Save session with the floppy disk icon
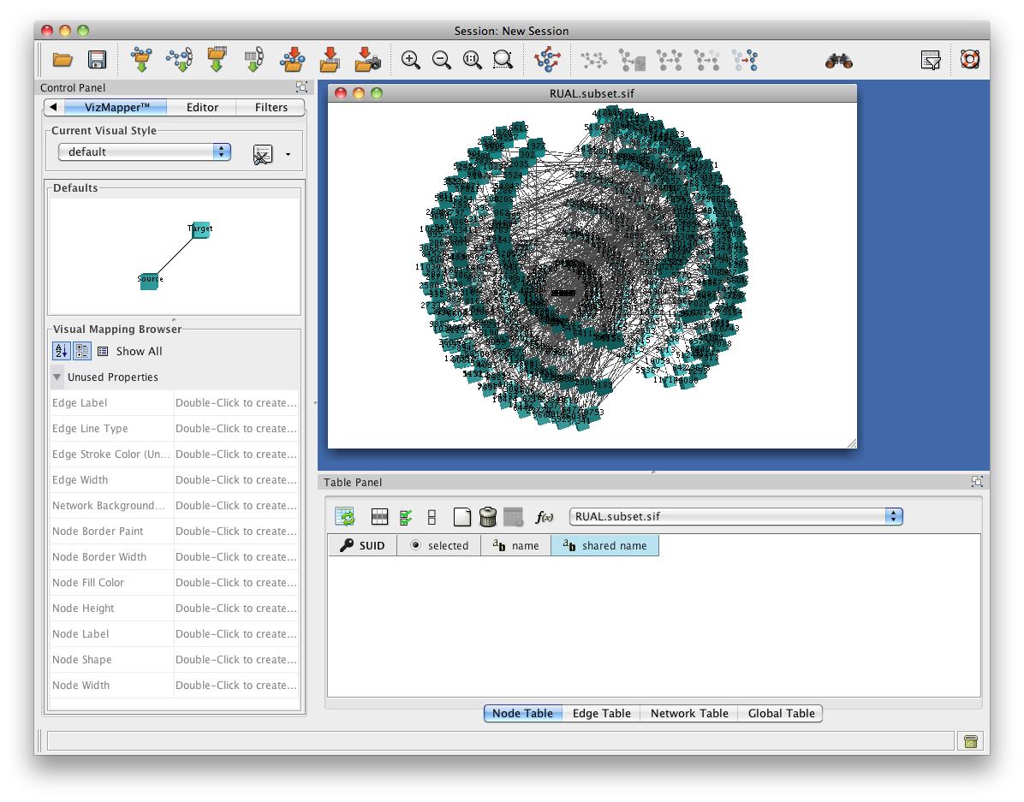 pyautogui.click(x=97, y=60)
